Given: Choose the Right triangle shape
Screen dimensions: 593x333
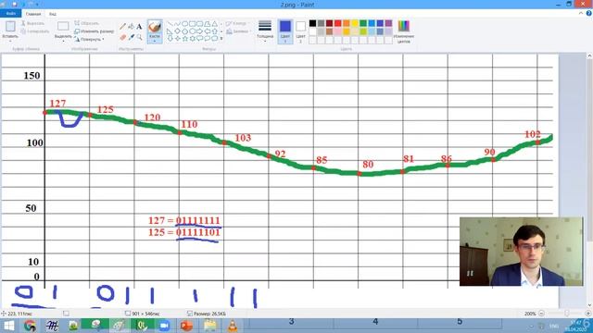Looking at the screenshot, I should tap(170, 31).
